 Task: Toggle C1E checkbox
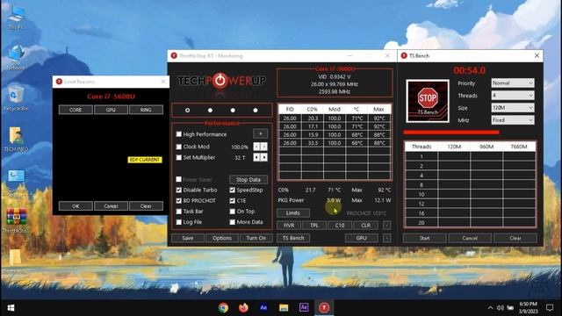(232, 201)
